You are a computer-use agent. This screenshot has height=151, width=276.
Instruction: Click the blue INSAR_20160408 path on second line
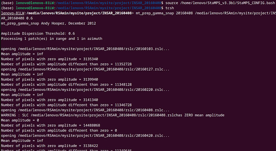[109, 8]
